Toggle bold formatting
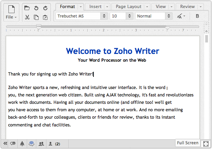This screenshot has height=149, width=212. point(197,16)
